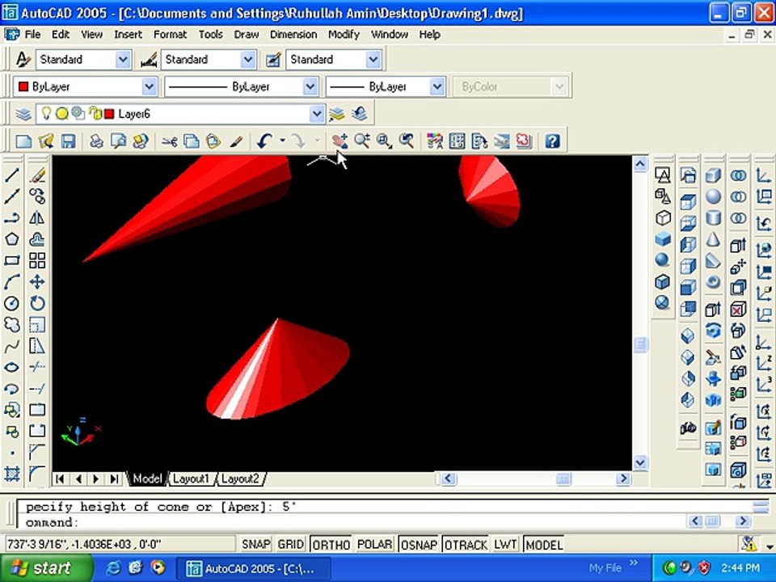The image size is (776, 582).
Task: Toggle OSNAP in status bar
Action: coord(419,544)
